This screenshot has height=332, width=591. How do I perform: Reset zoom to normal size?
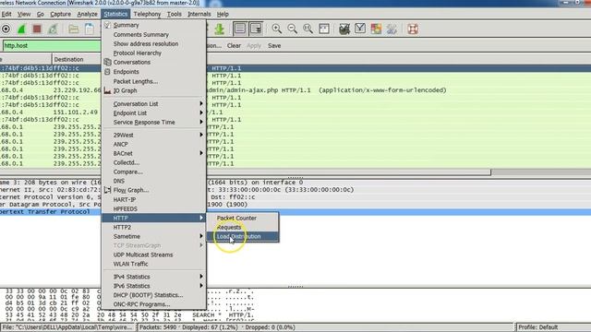pos(308,29)
